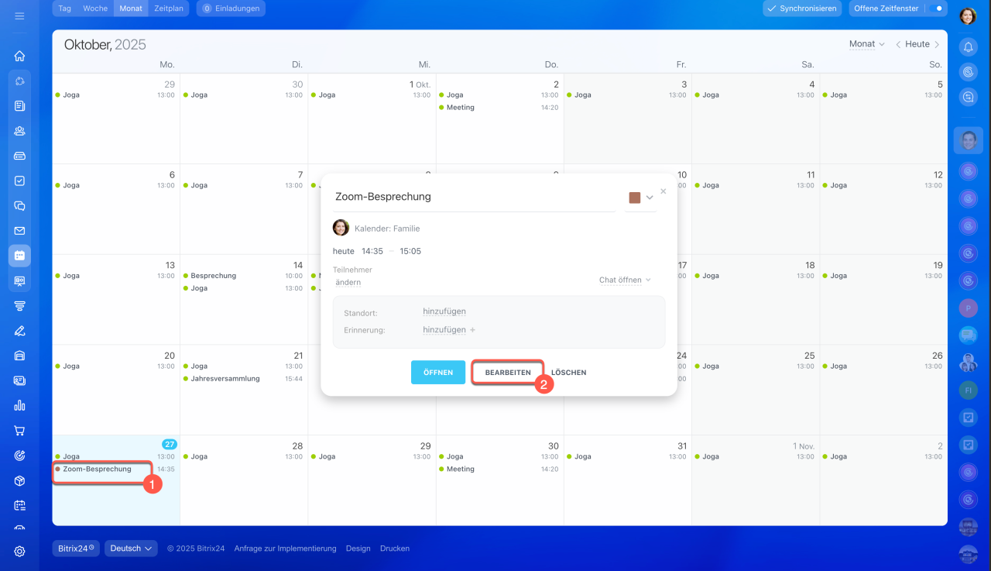This screenshot has width=991, height=571.
Task: Select Jahresversammlung event on the 21st
Action: [225, 379]
